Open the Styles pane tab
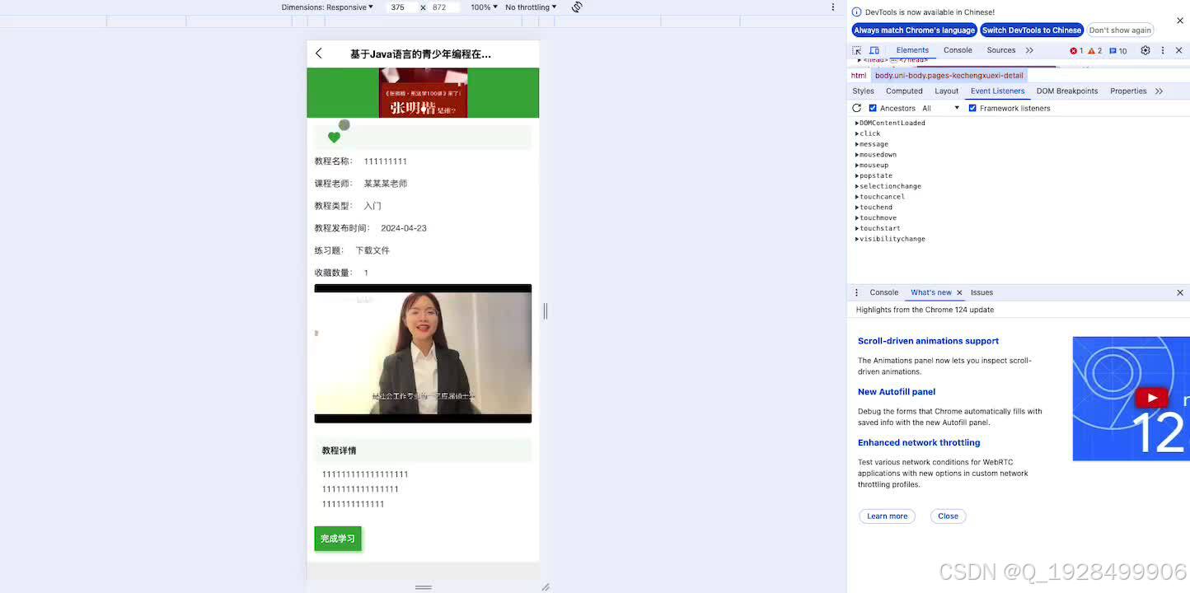 (x=863, y=91)
